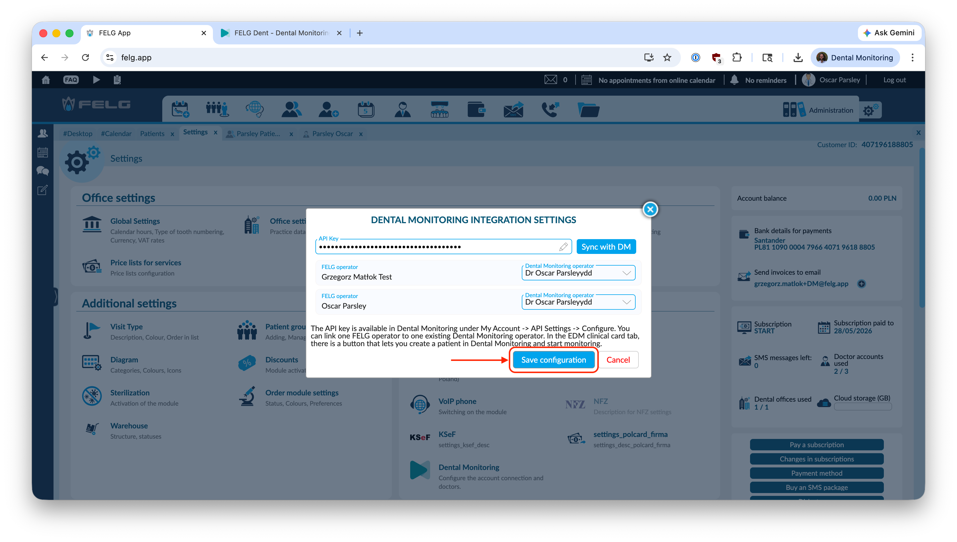957x542 pixels.
Task: Close the Dental Monitoring dialog with X
Action: pos(650,209)
